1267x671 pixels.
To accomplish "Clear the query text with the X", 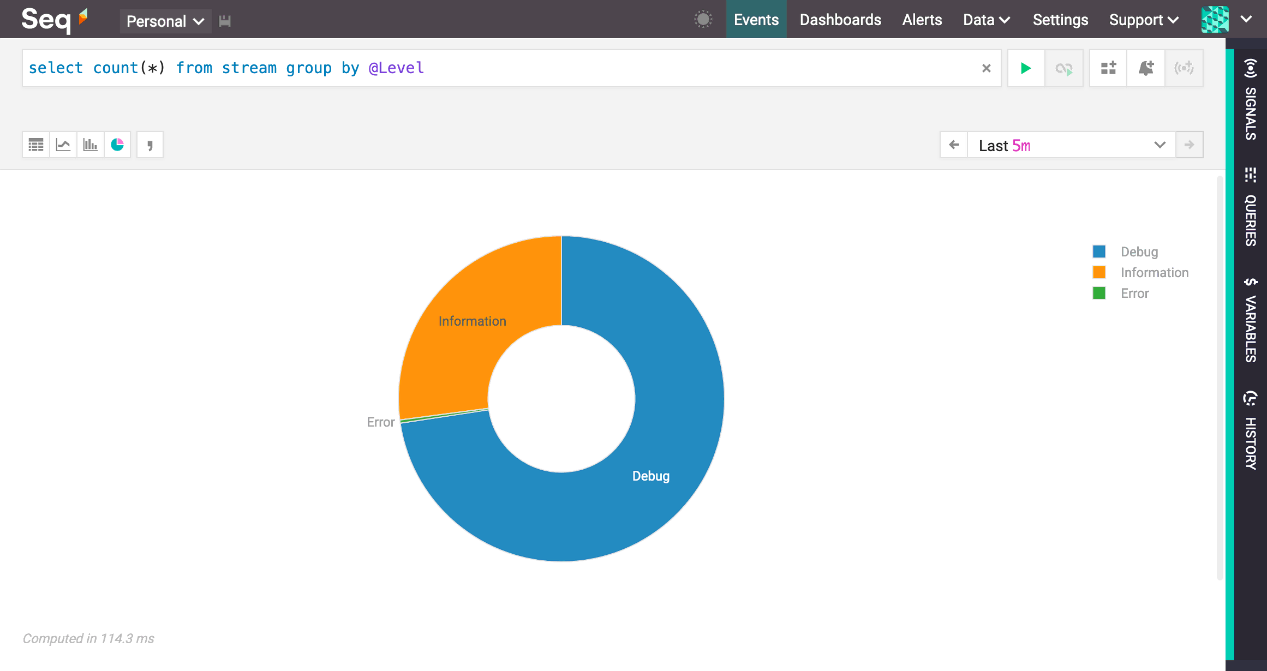I will (986, 68).
